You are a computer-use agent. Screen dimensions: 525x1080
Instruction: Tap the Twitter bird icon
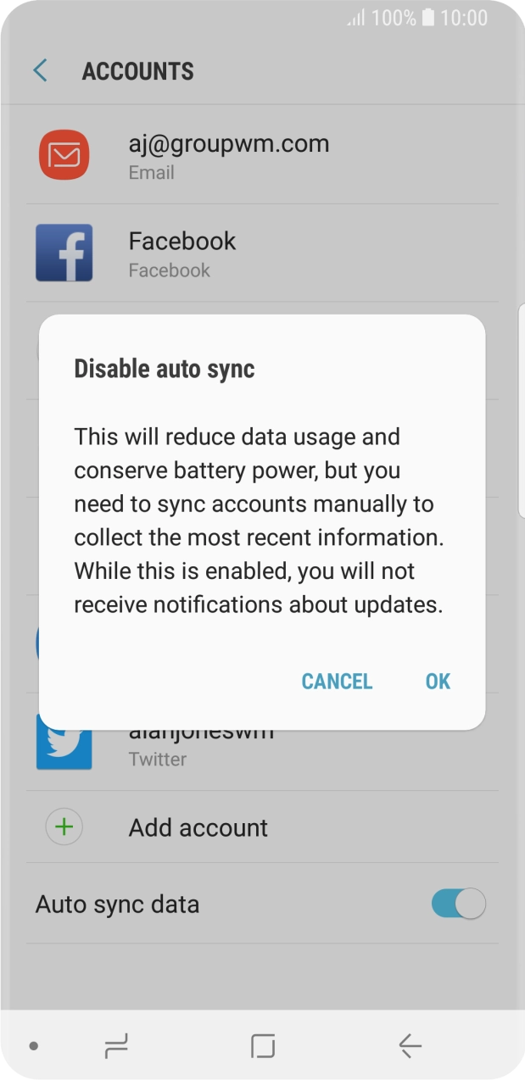pyautogui.click(x=64, y=743)
